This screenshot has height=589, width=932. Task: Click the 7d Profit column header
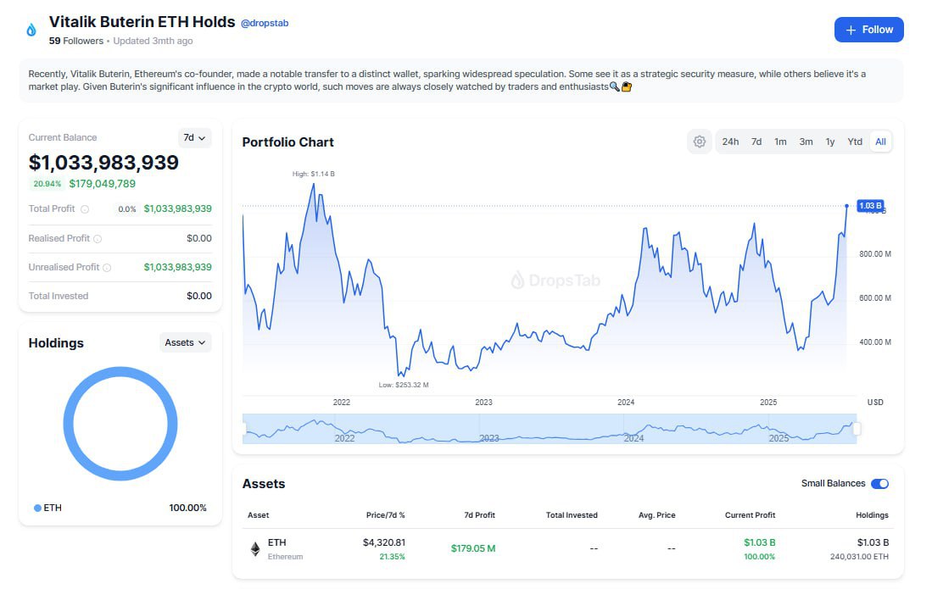(480, 515)
